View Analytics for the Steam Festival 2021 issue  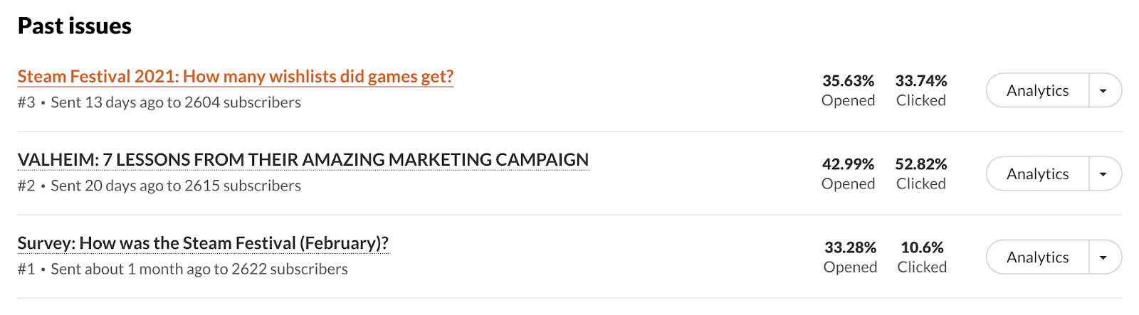1037,91
